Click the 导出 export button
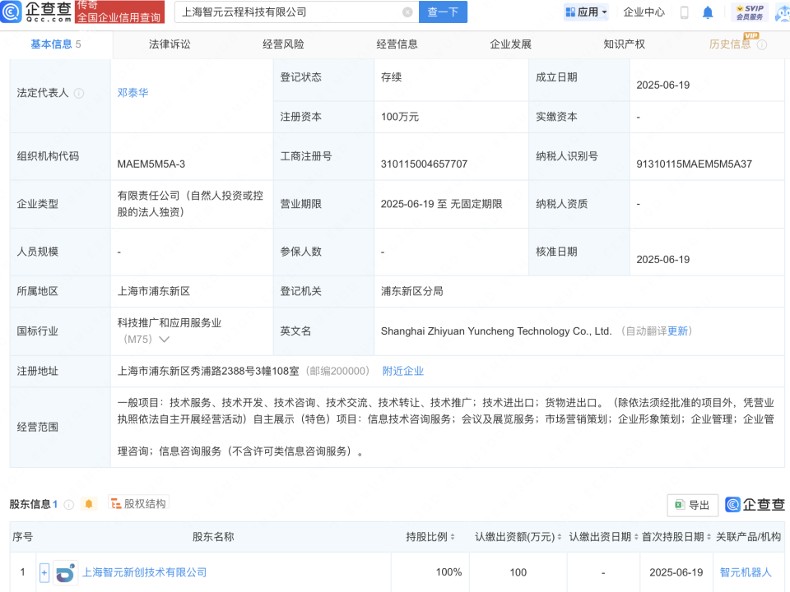The height and width of the screenshot is (592, 790). tap(692, 505)
